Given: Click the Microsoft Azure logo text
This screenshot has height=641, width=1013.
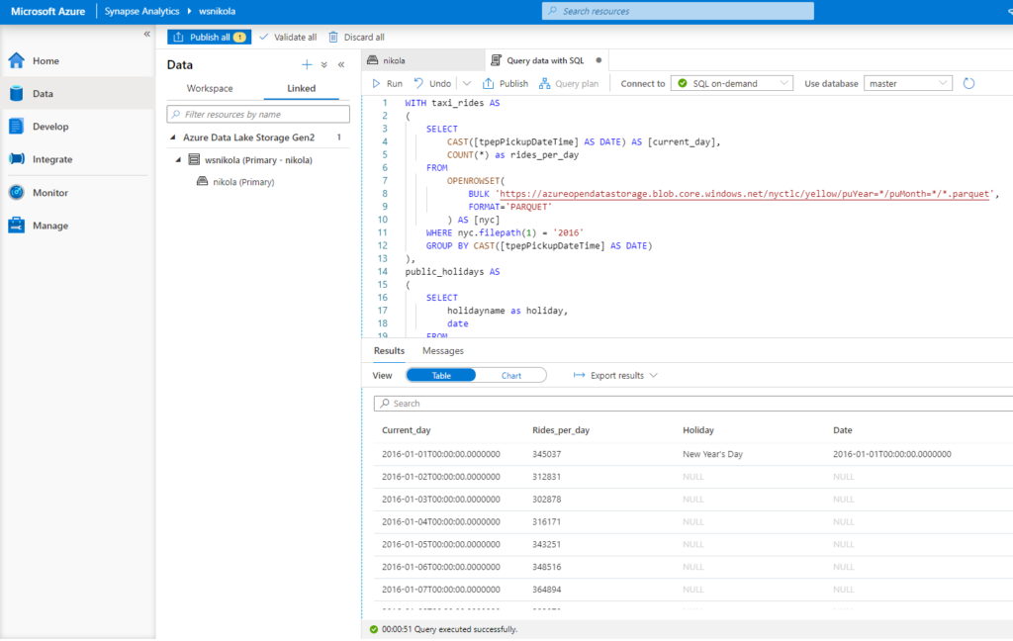Looking at the screenshot, I should pyautogui.click(x=47, y=11).
